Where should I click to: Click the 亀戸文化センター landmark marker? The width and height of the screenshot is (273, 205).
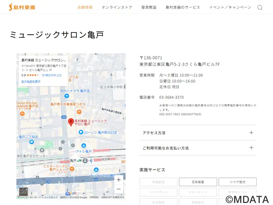[42, 150]
